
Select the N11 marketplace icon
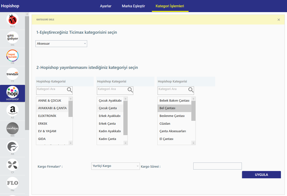pos(12,19)
